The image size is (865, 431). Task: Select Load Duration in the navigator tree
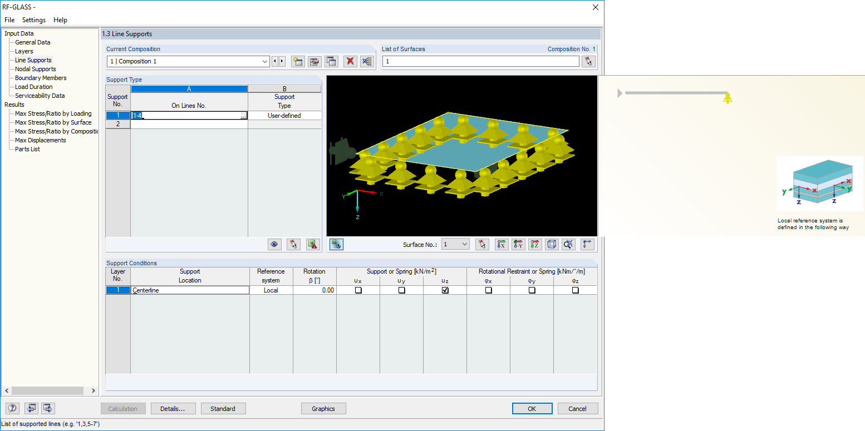coord(34,87)
